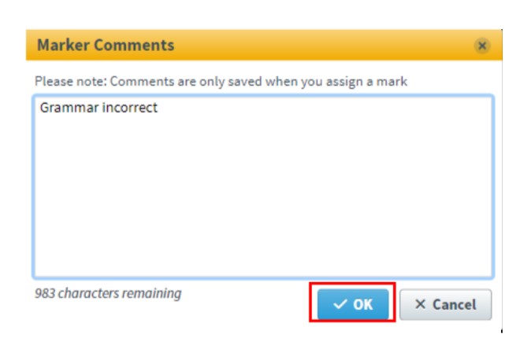Click the checkmark icon on OK
The height and width of the screenshot is (349, 520).
(340, 304)
